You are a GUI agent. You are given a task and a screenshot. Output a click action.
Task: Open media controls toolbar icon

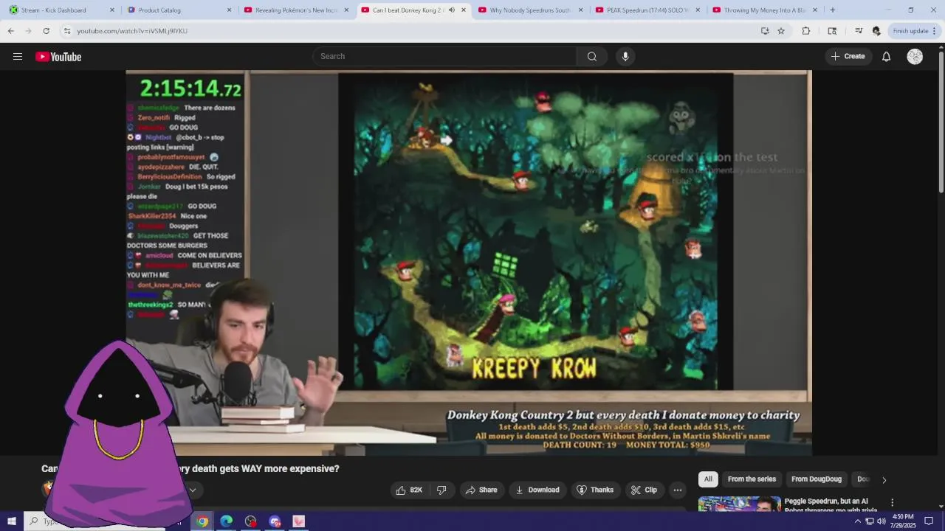pyautogui.click(x=859, y=31)
